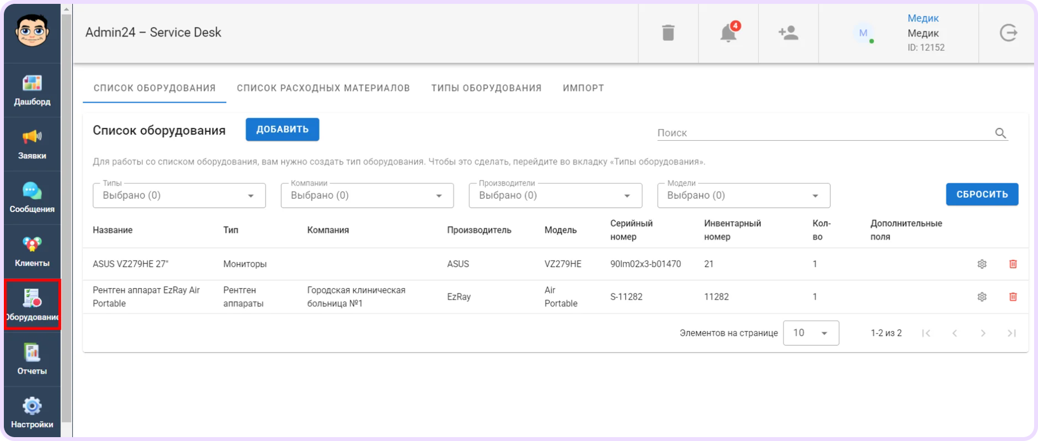Click Городская клиническая больница №1 cell
1038x441 pixels.
pyautogui.click(x=356, y=297)
